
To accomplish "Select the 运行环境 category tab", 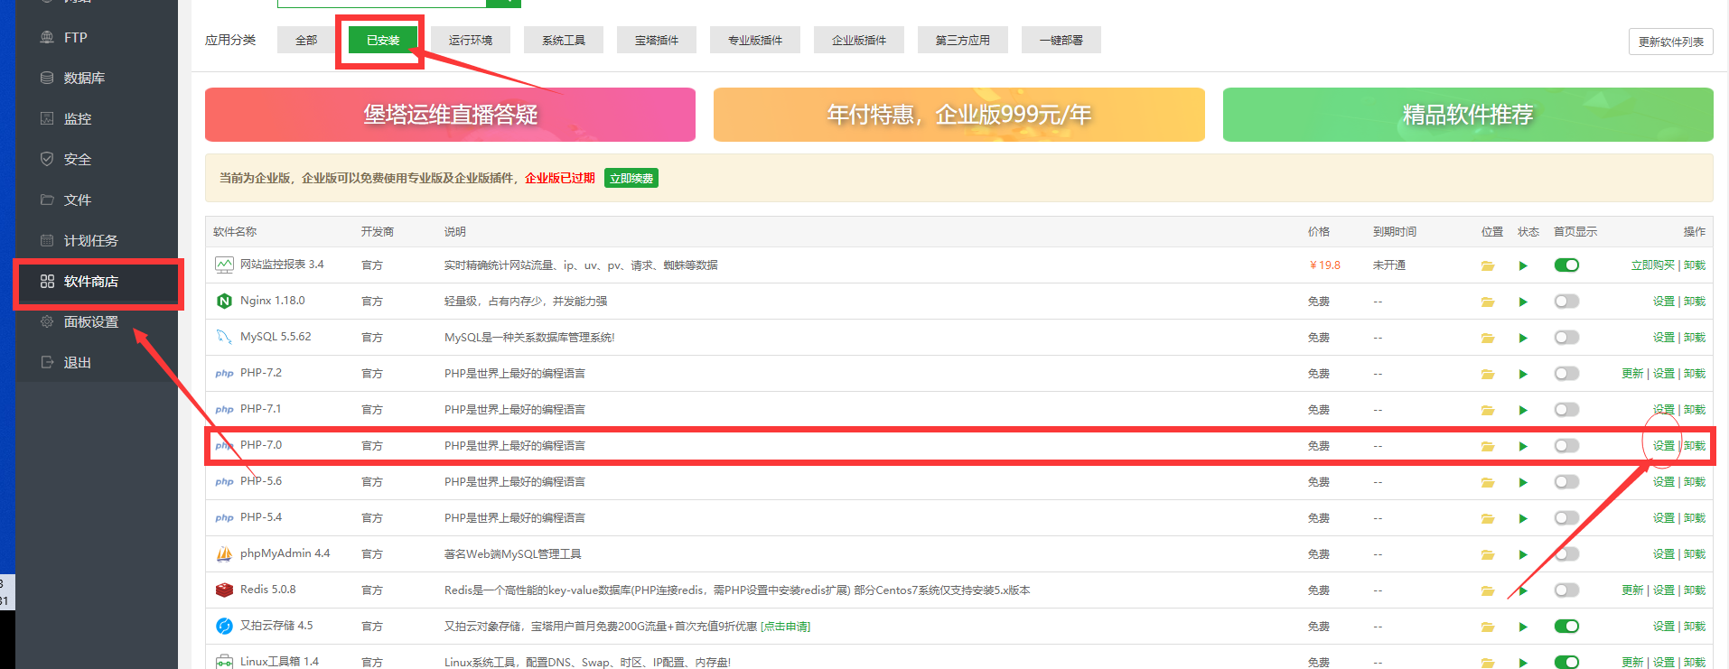I will pos(471,40).
